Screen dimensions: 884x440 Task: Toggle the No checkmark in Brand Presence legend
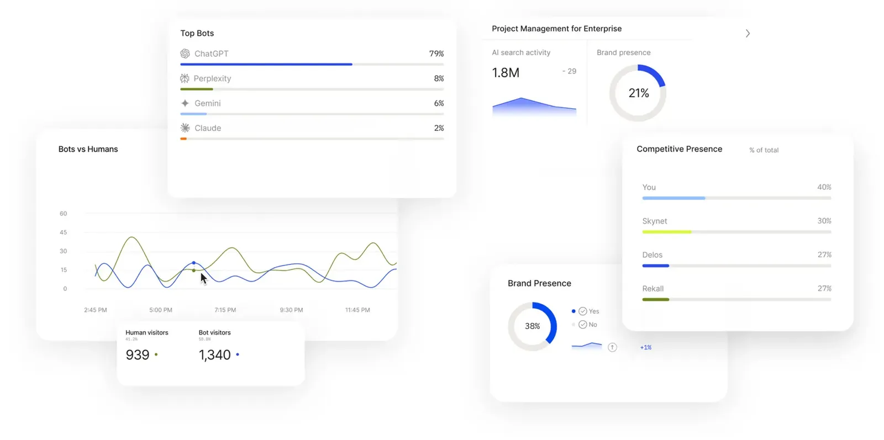582,325
